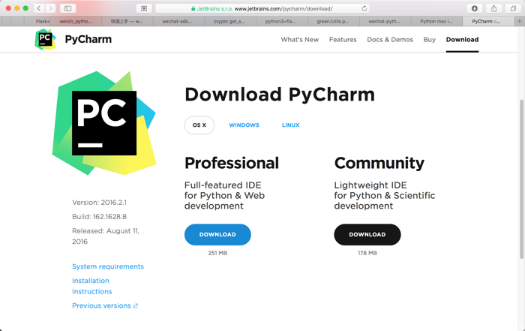The image size is (525, 331).
Task: Click the Lightweight IDE description text
Action: click(x=385, y=196)
